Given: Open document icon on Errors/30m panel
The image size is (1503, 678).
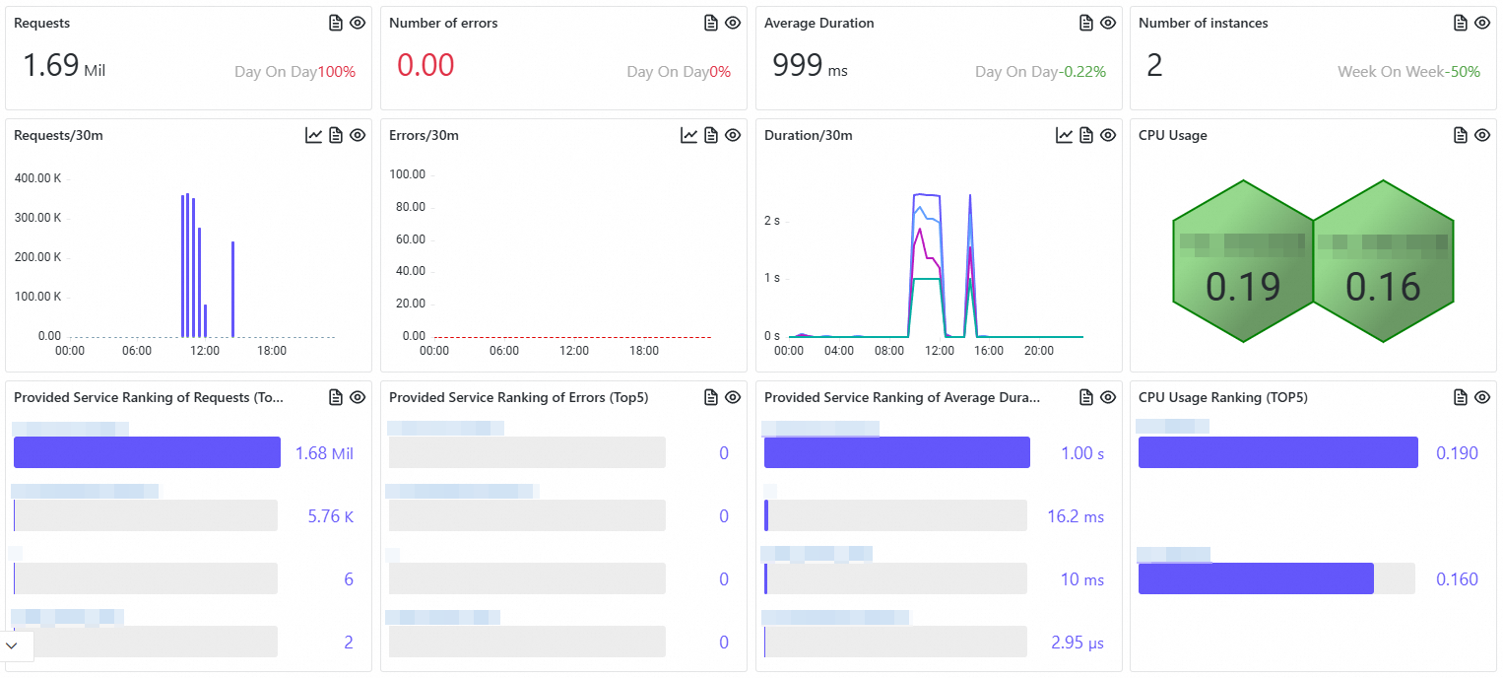Looking at the screenshot, I should pos(711,135).
